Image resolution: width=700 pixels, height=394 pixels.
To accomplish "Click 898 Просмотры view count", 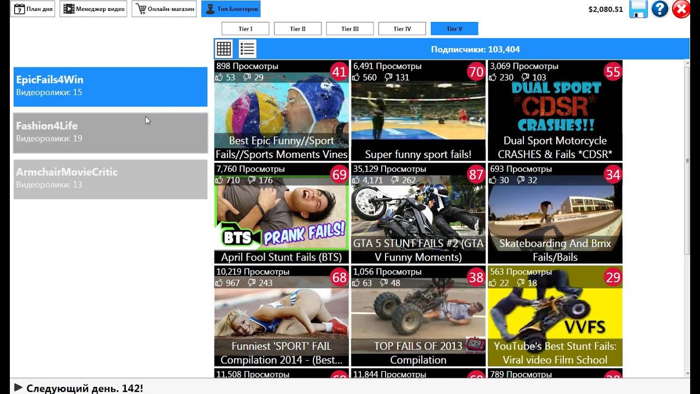I will (247, 66).
